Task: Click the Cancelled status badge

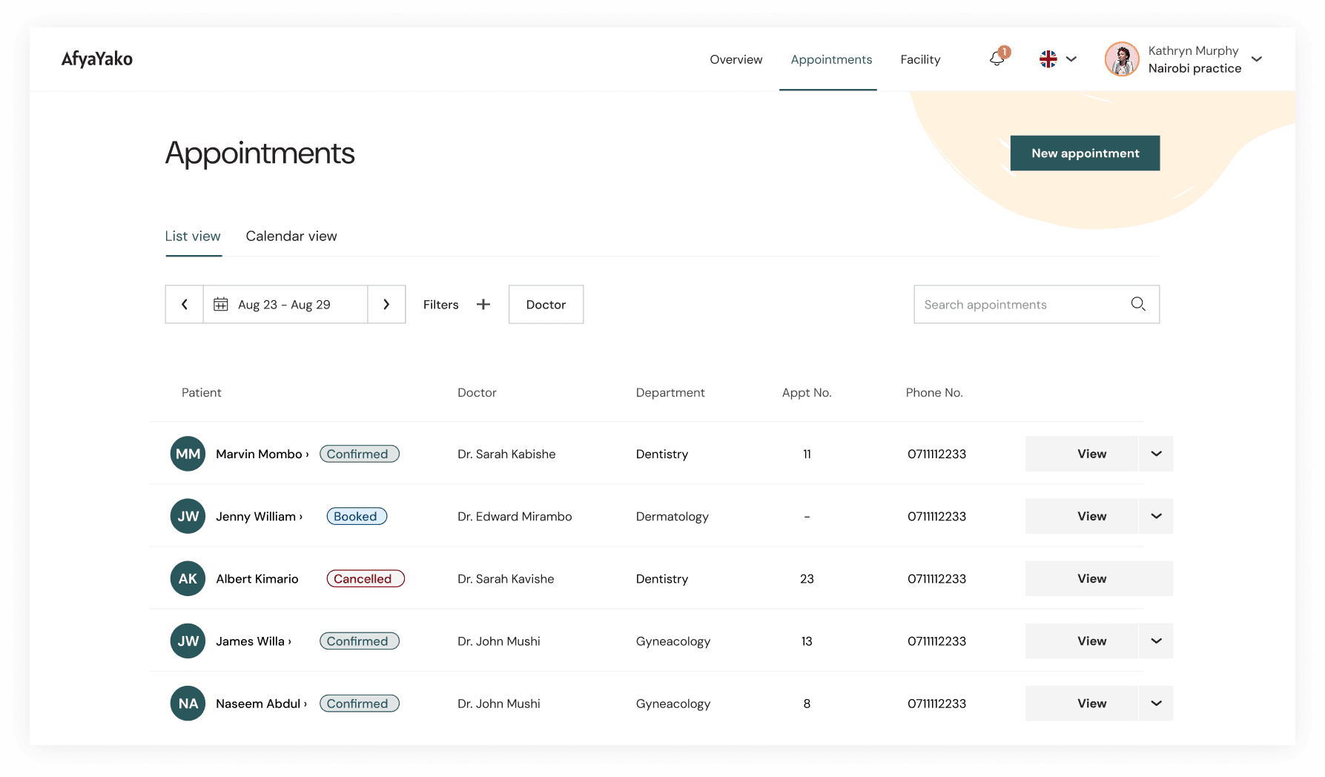Action: pos(366,578)
